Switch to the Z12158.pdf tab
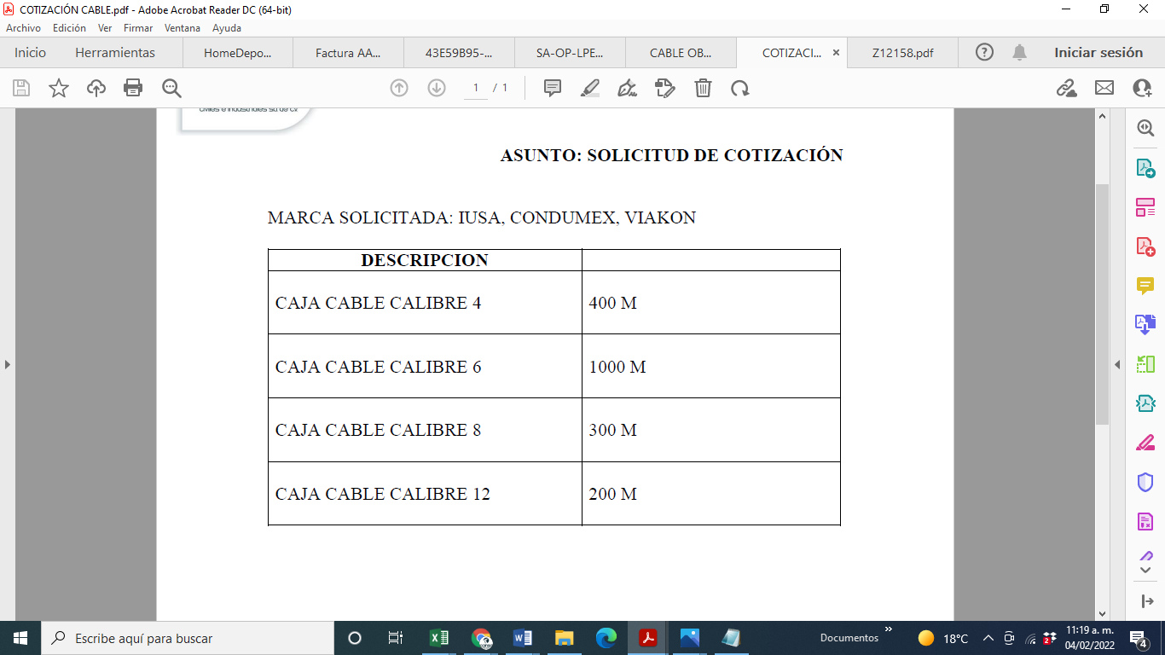1165x655 pixels. pyautogui.click(x=902, y=52)
